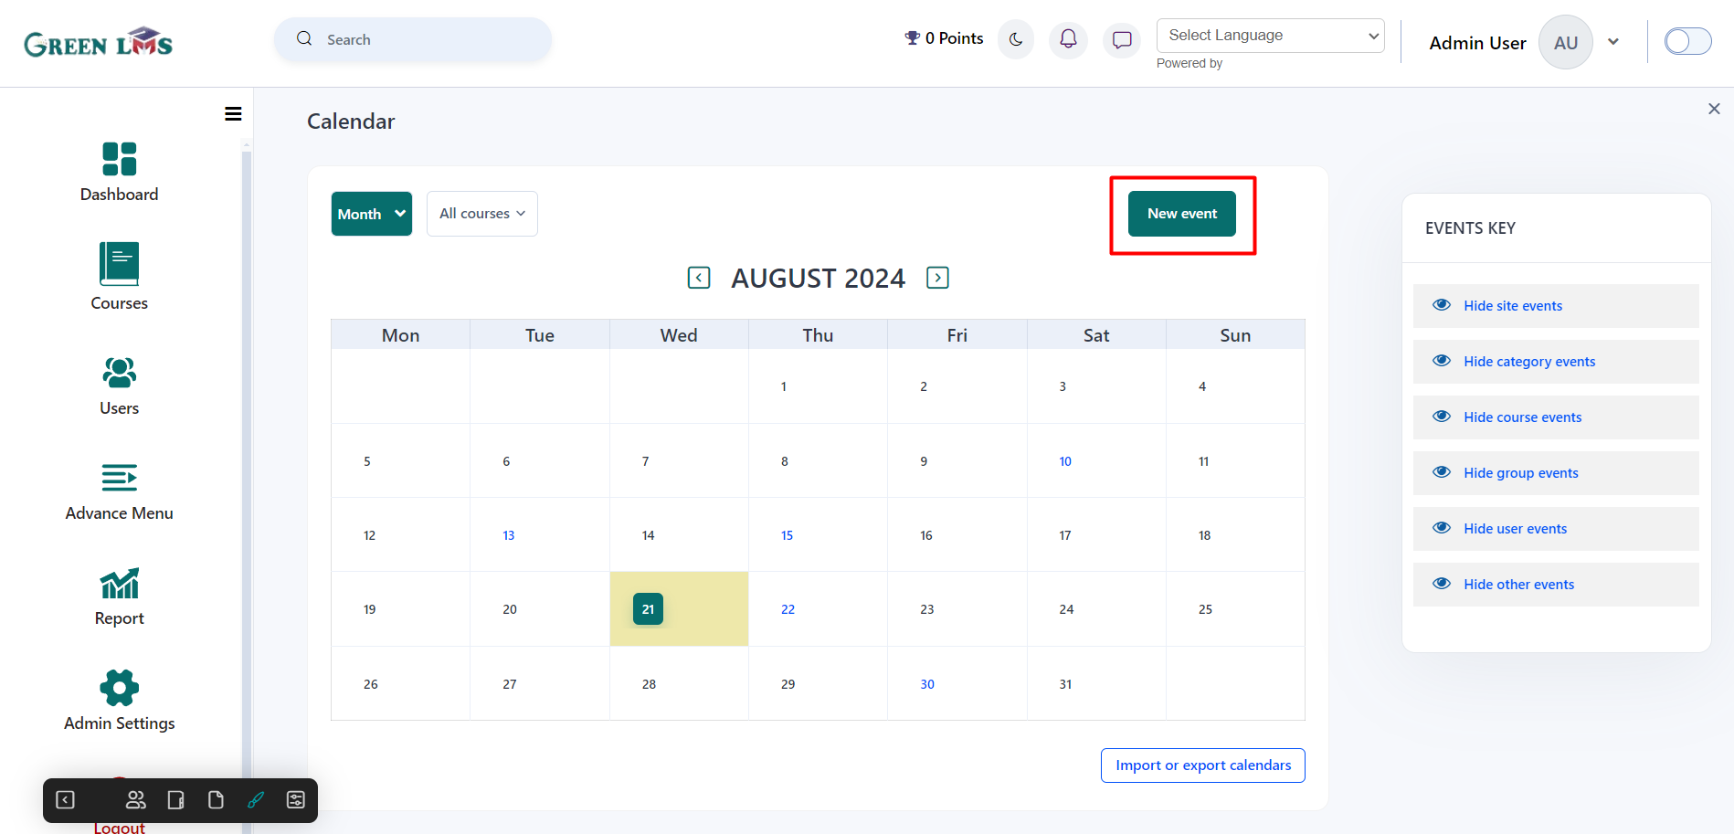Open August 10 day link

(x=1065, y=461)
